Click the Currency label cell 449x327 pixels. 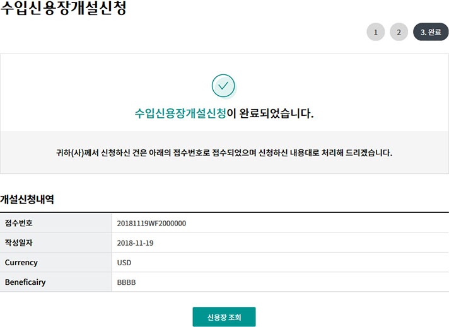click(x=21, y=263)
